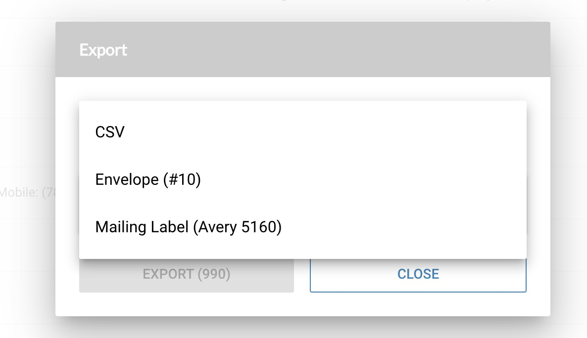Click the dimmed backdrop beneath the dialog
This screenshot has width=587, height=338.
[x=303, y=328]
